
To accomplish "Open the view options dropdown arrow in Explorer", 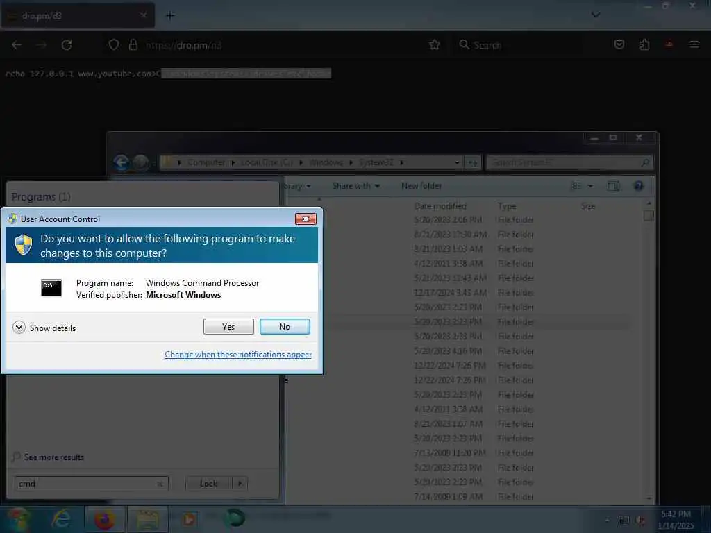I will [590, 186].
